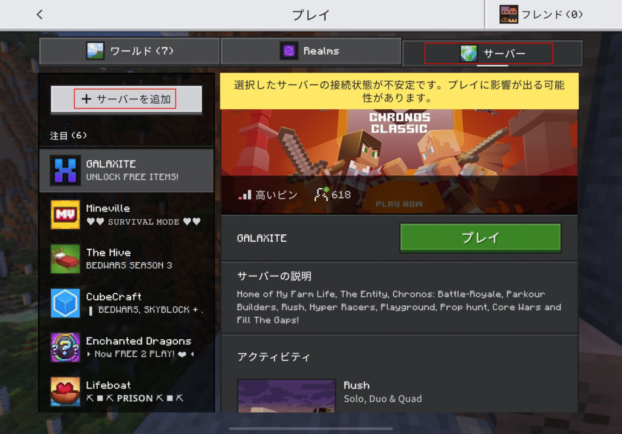
Task: Click the アクティビティ heading
Action: point(273,357)
